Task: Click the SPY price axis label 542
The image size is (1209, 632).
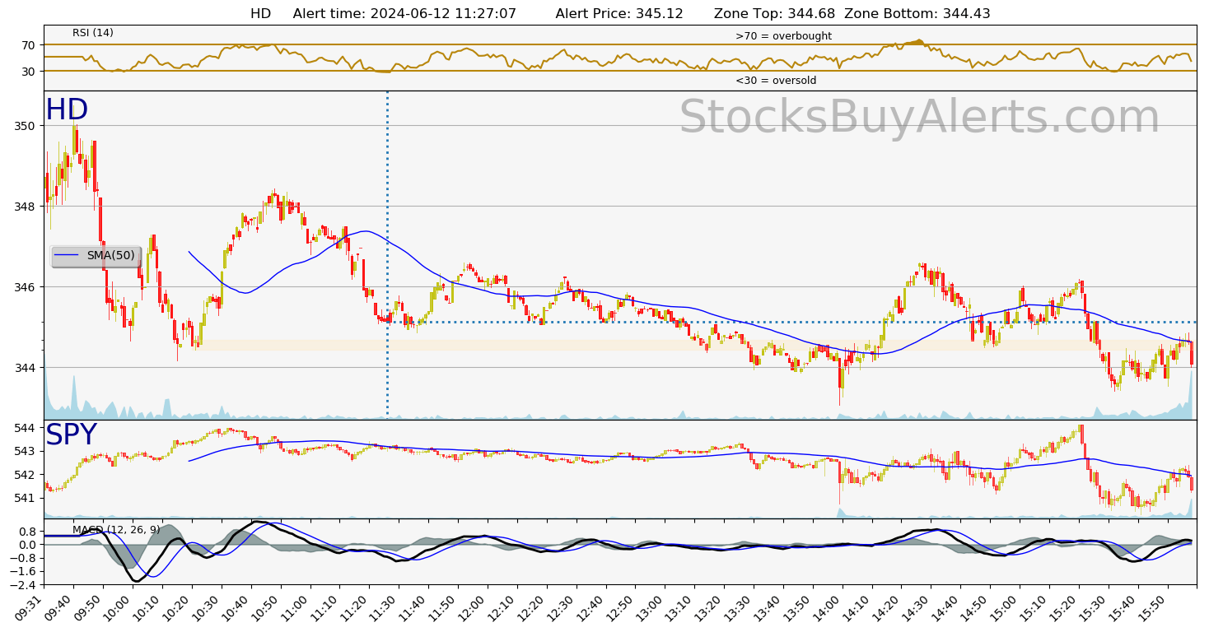Action: click(26, 475)
